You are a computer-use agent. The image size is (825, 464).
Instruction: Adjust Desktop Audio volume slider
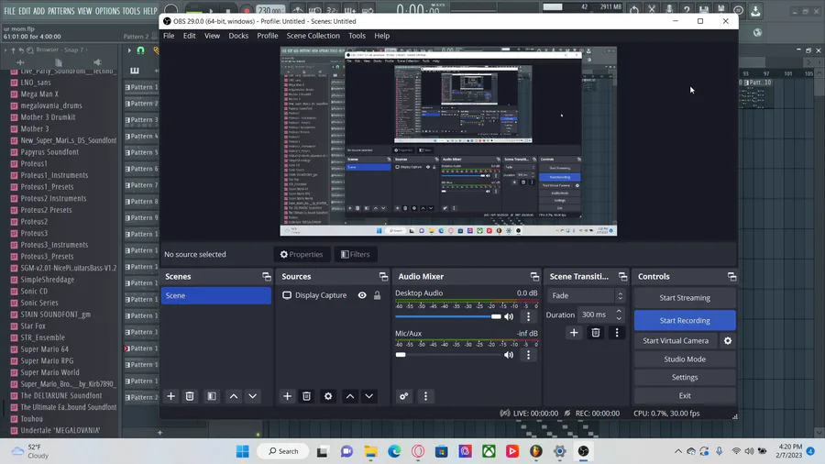click(447, 316)
